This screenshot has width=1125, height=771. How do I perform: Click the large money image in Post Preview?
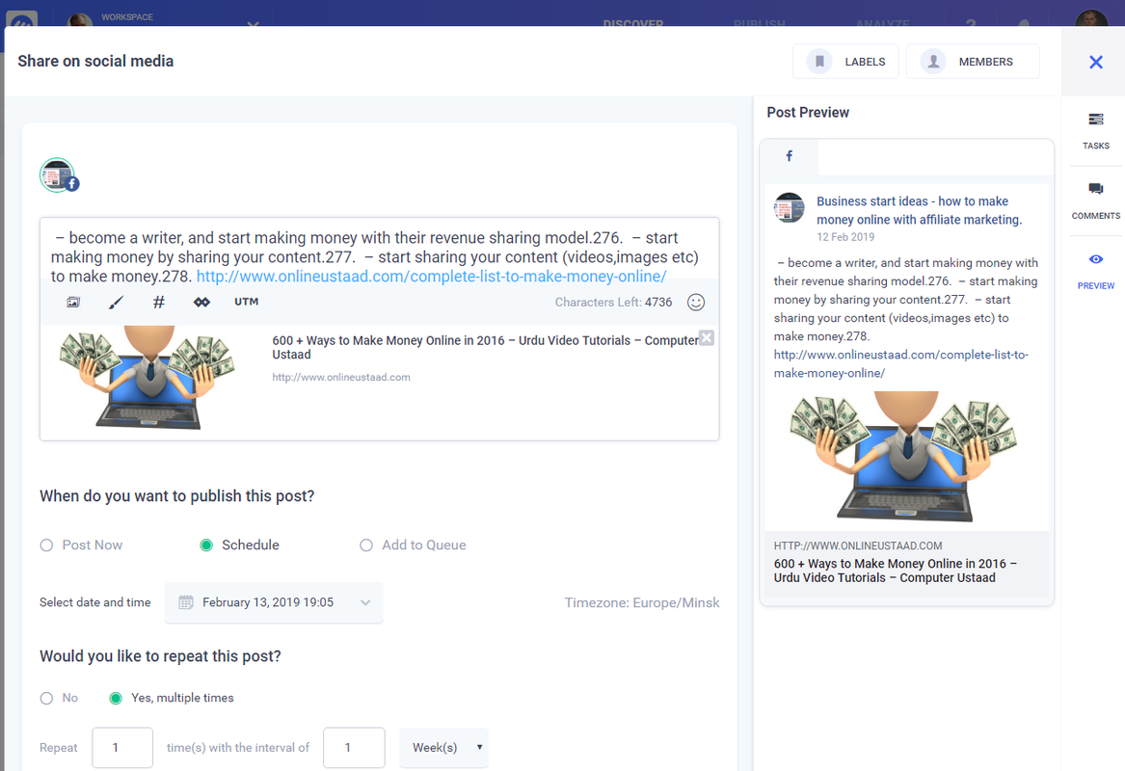coord(904,456)
